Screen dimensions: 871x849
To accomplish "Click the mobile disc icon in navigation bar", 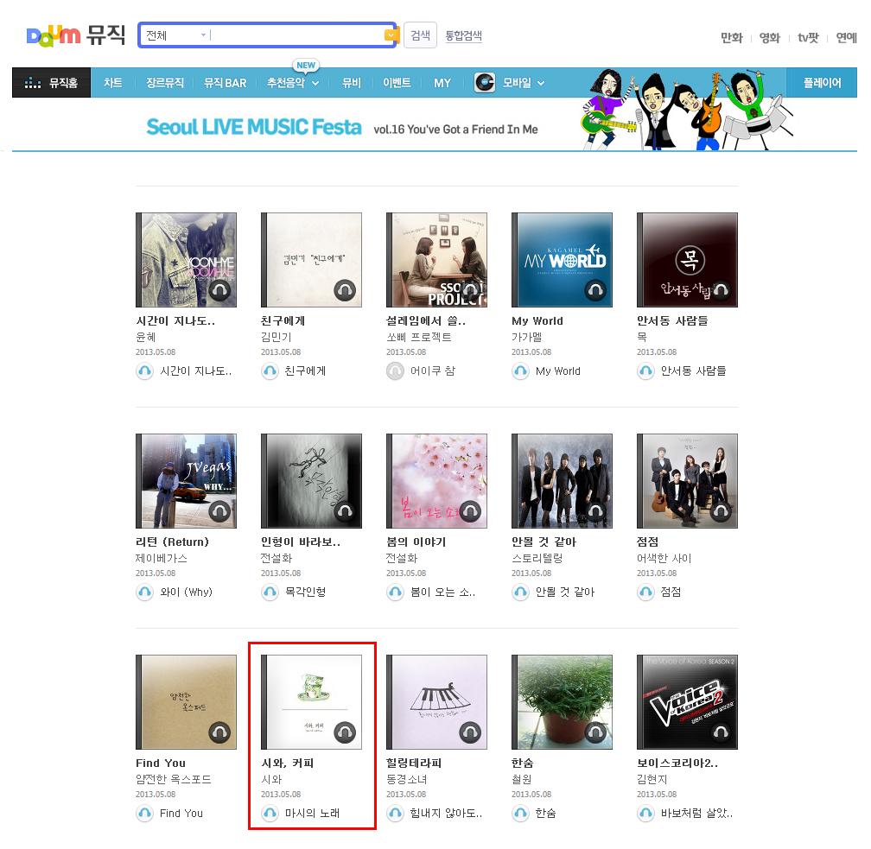I will coord(485,82).
